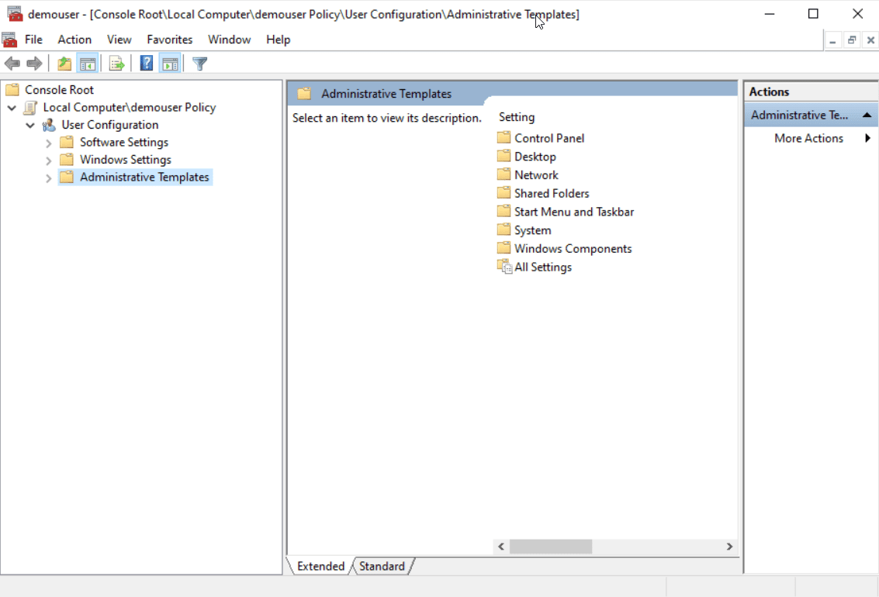
Task: Select Console Root in tree
Action: pyautogui.click(x=60, y=90)
